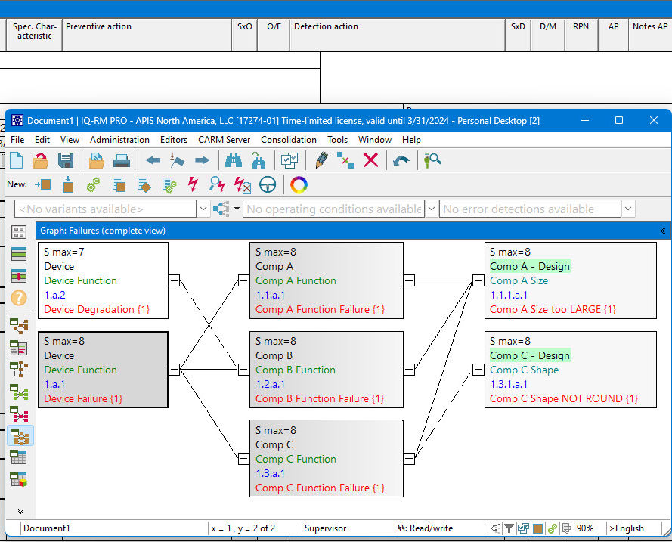Open the error detections dropdown
The width and height of the screenshot is (672, 542).
pos(628,208)
